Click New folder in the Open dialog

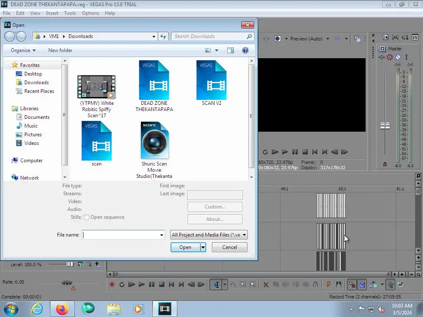(x=60, y=50)
